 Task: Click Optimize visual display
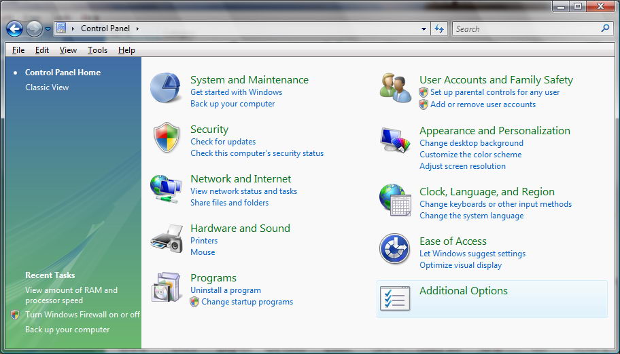pos(461,265)
